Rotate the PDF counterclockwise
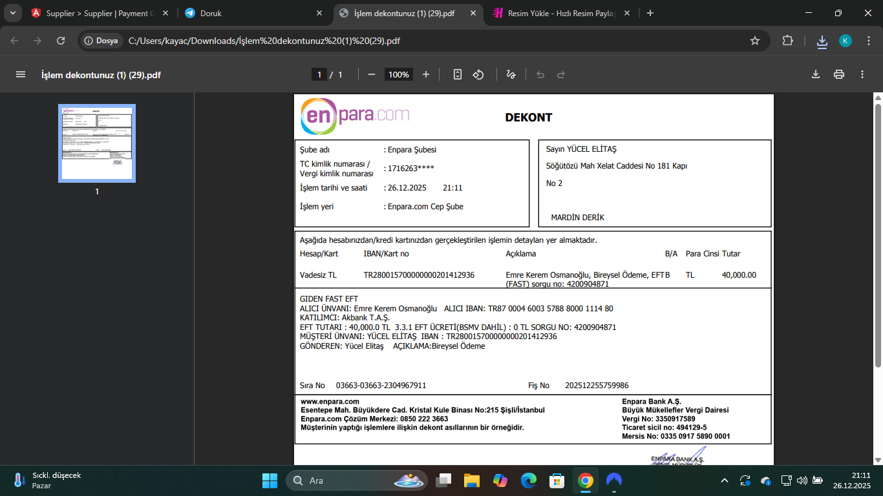Screen dimensions: 883x496 pyautogui.click(x=478, y=74)
